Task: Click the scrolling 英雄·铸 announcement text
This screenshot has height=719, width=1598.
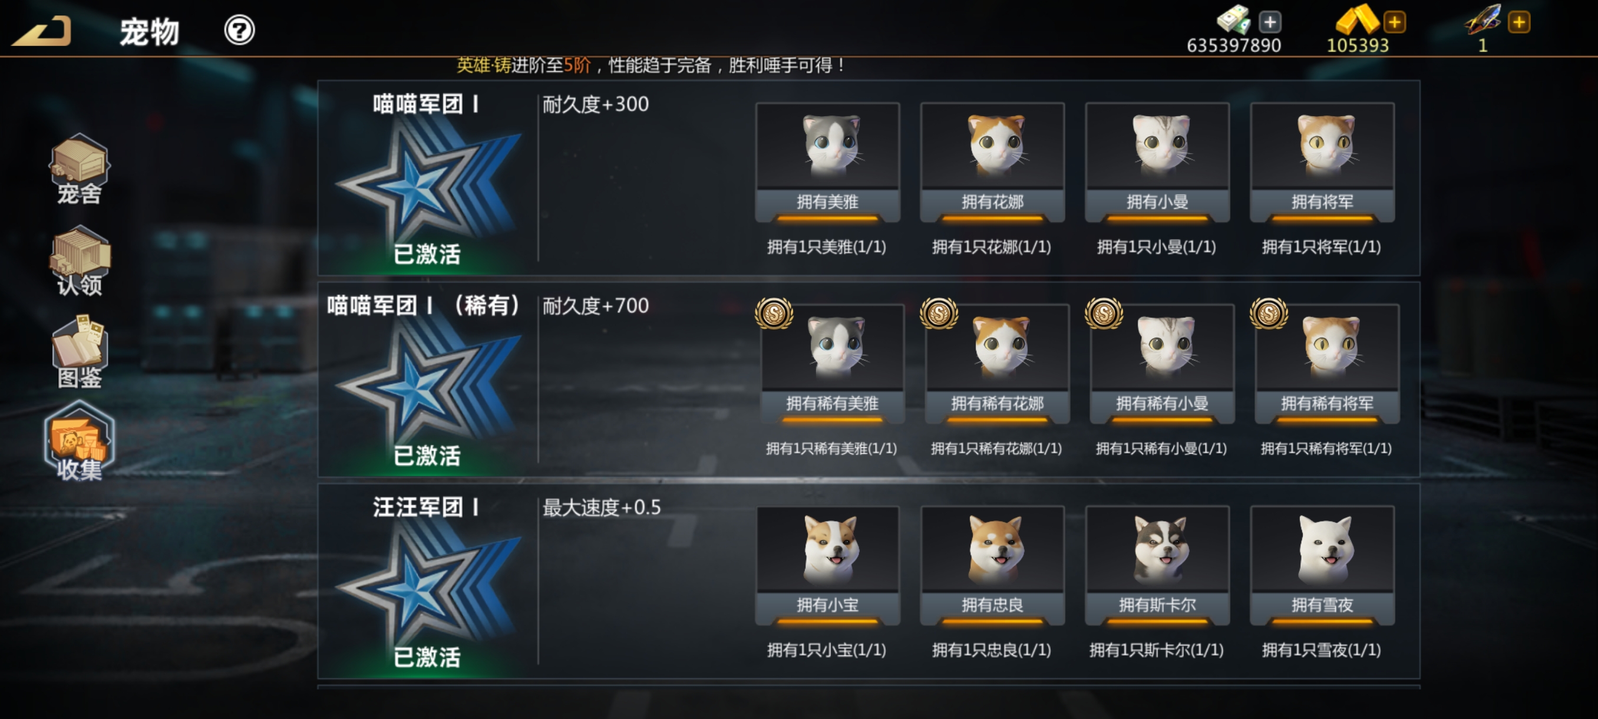Action: tap(650, 65)
